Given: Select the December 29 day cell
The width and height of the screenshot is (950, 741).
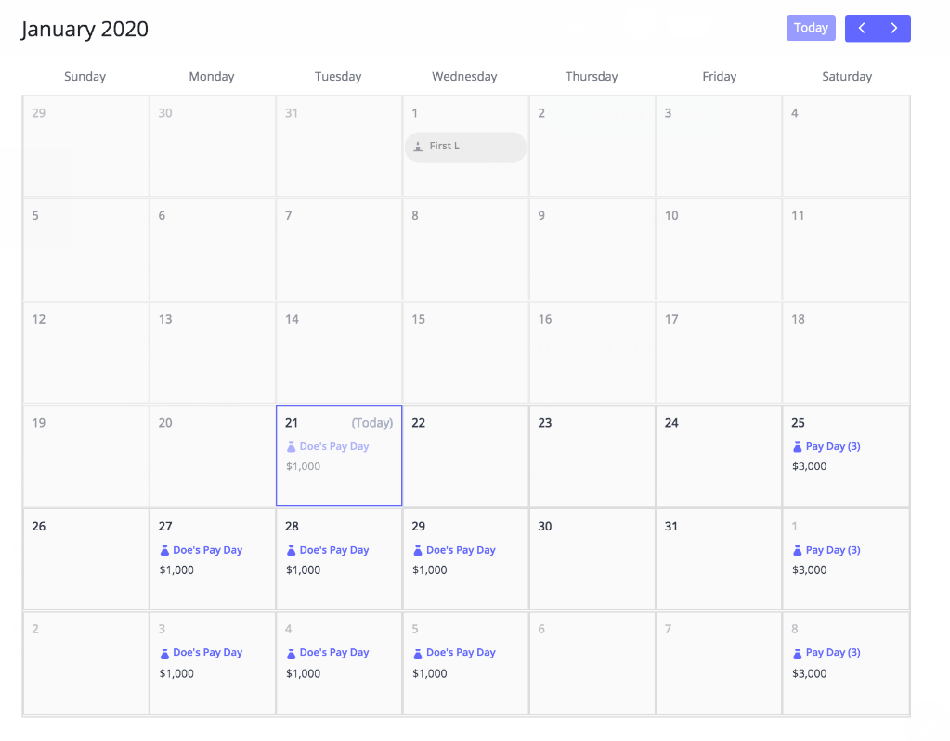Looking at the screenshot, I should point(86,146).
